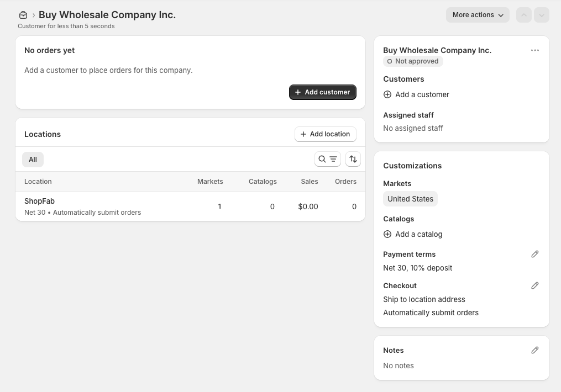The image size is (561, 392).
Task: Click the Add customer button
Action: point(322,92)
